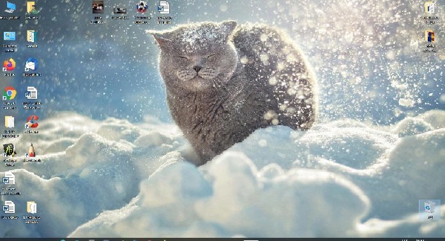The width and height of the screenshot is (445, 241).
Task: Open the Recycle Bin
Action: pyautogui.click(x=430, y=210)
